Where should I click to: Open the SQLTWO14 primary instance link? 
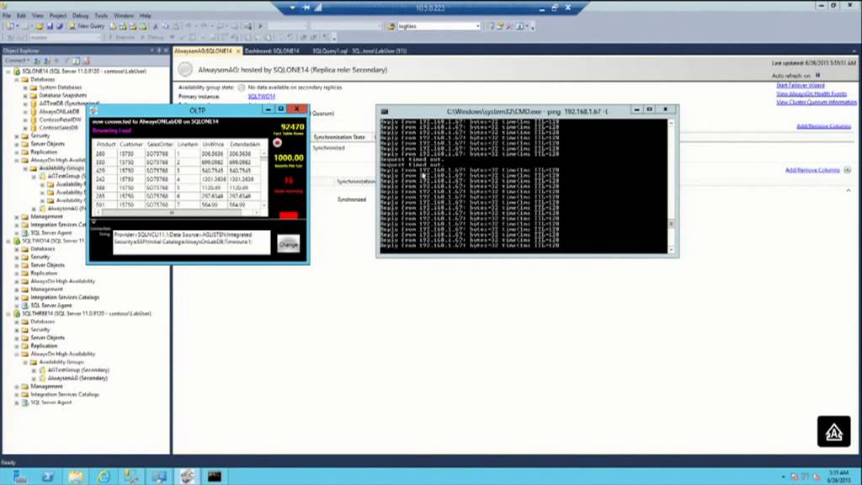click(262, 96)
